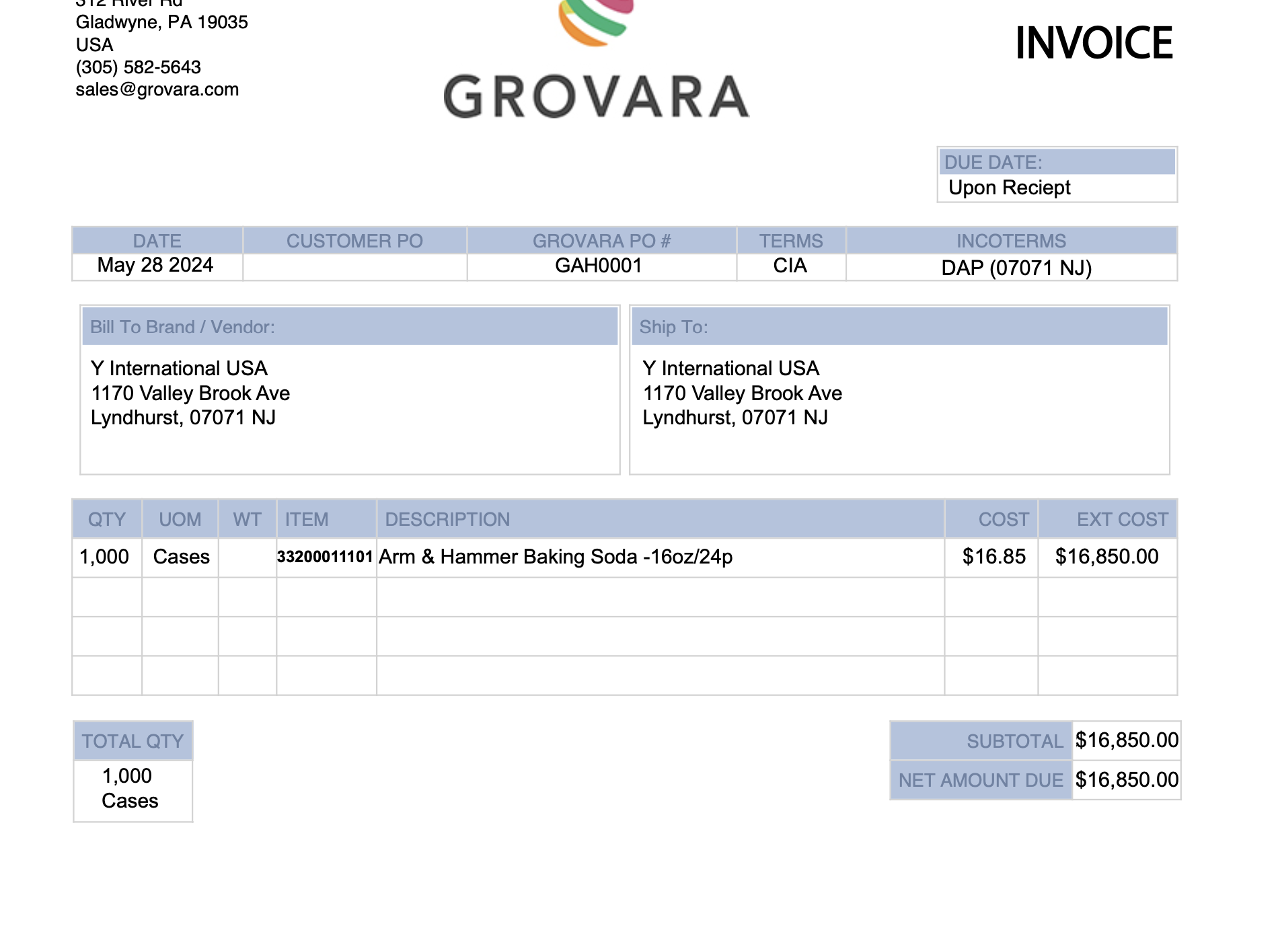The image size is (1278, 928).
Task: Select item number 33200011101
Action: [325, 557]
